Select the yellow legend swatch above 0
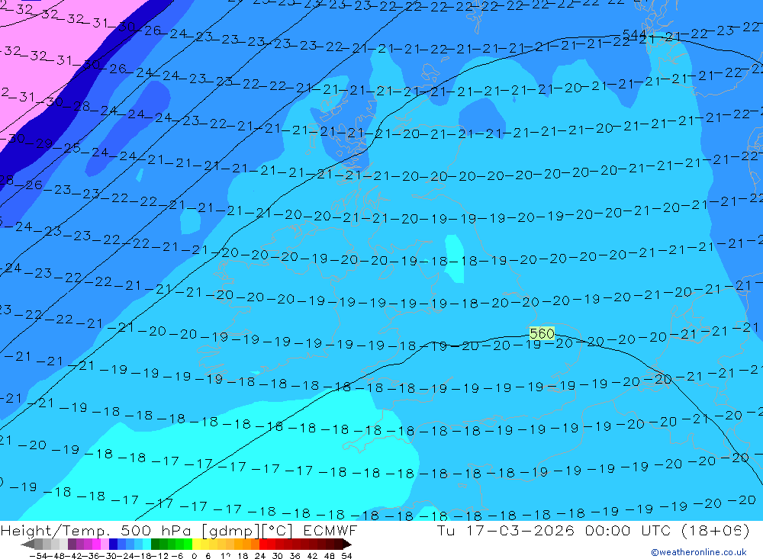Image resolution: width=763 pixels, height=559 pixels. 197,545
